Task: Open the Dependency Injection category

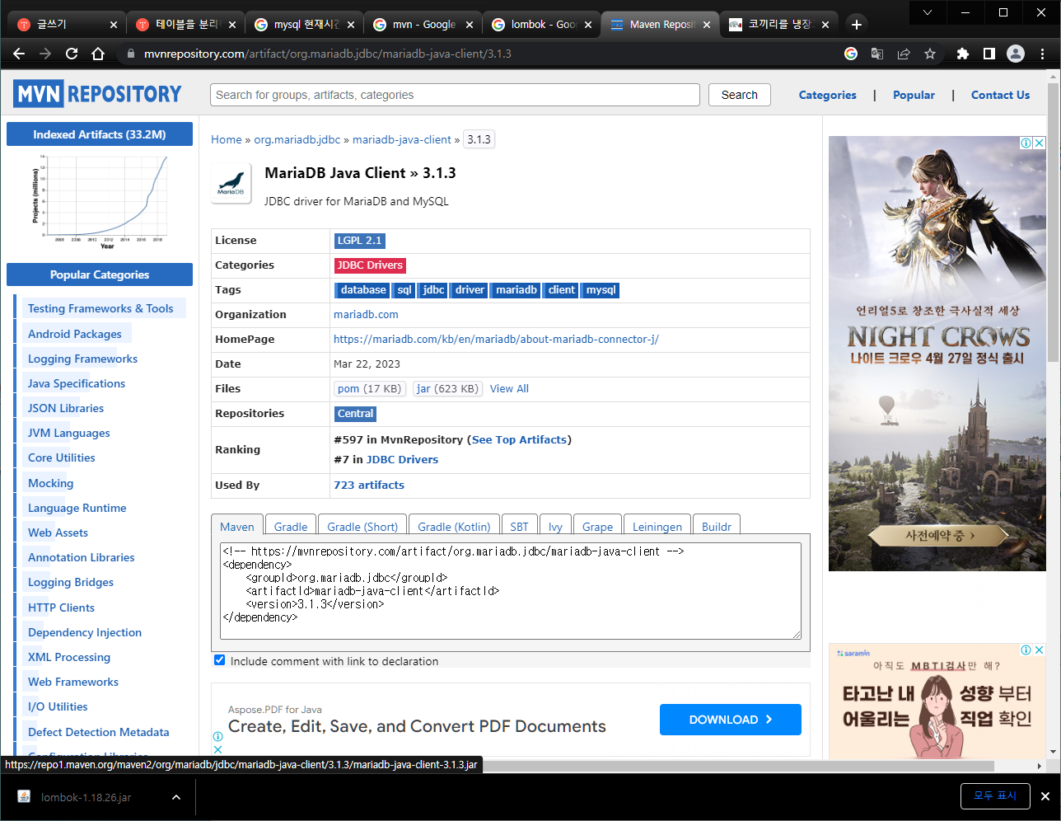Action: point(85,632)
